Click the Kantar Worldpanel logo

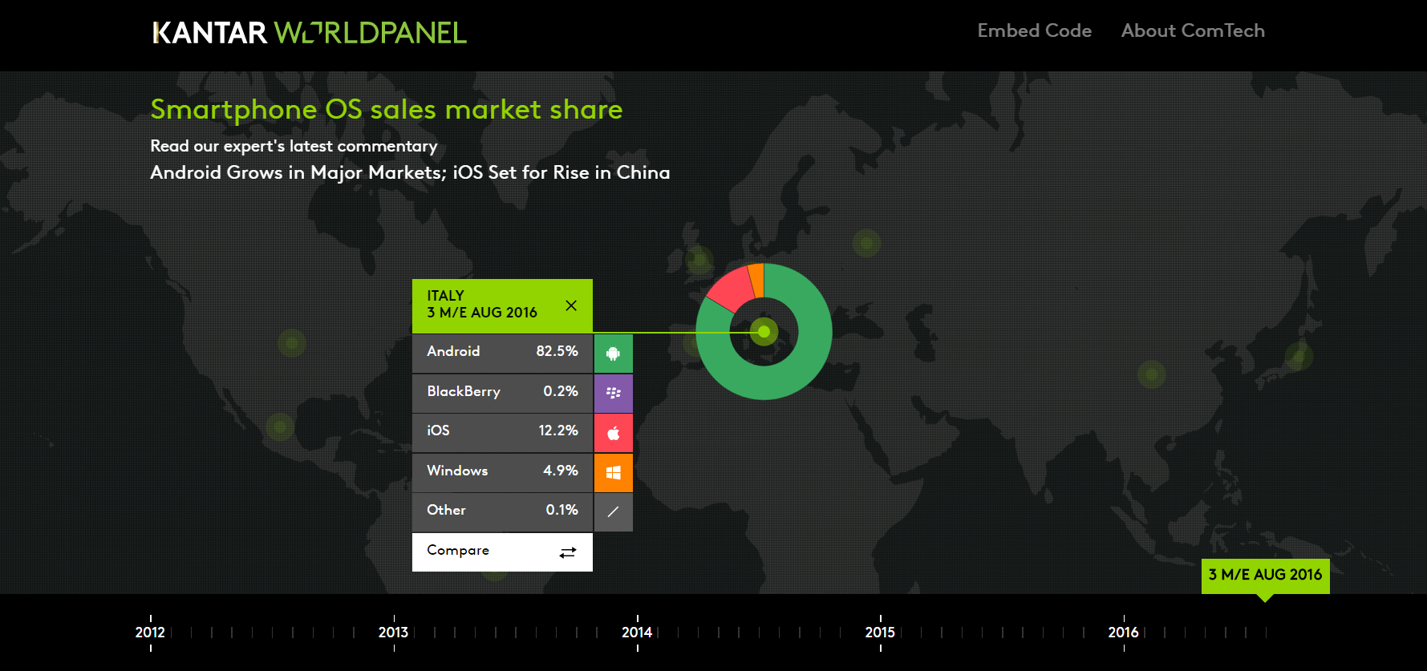(x=309, y=33)
